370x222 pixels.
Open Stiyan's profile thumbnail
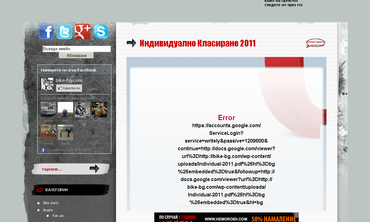[x=48, y=110]
